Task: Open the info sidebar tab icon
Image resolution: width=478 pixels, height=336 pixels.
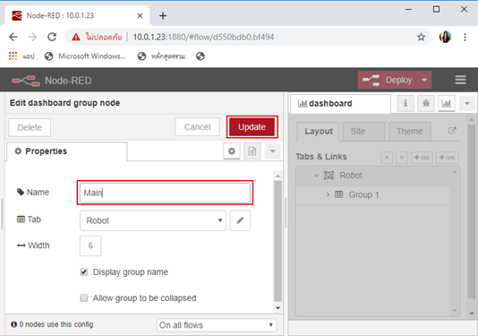Action: [x=405, y=103]
